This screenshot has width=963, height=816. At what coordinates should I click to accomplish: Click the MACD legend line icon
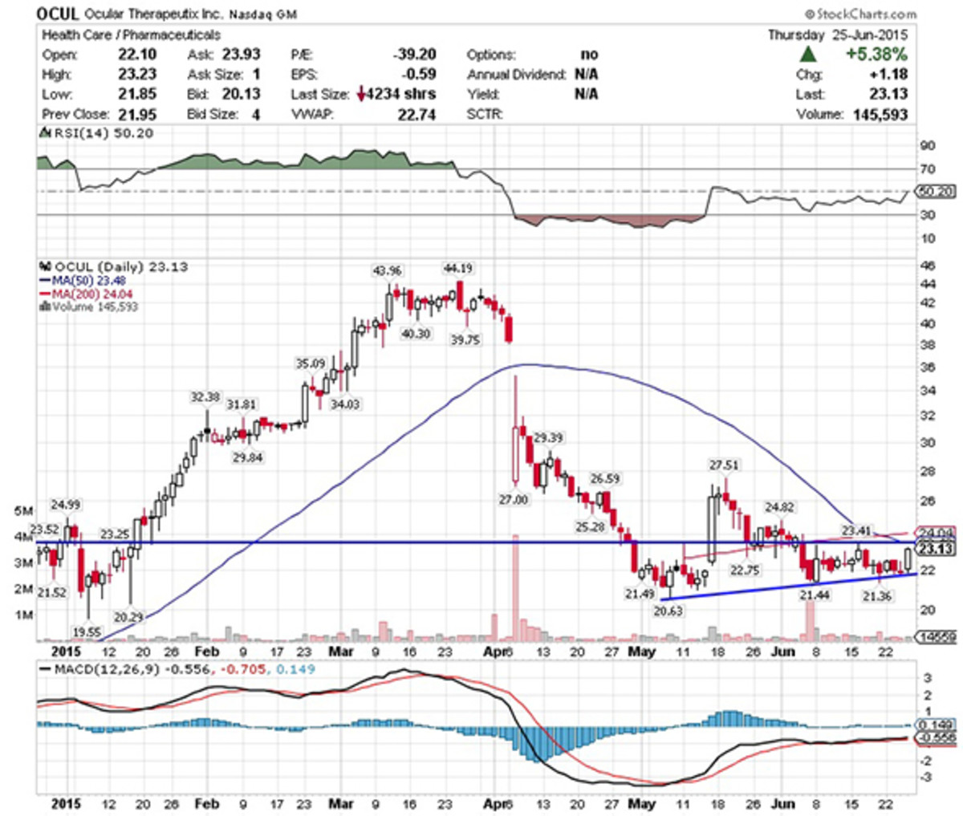point(44,669)
